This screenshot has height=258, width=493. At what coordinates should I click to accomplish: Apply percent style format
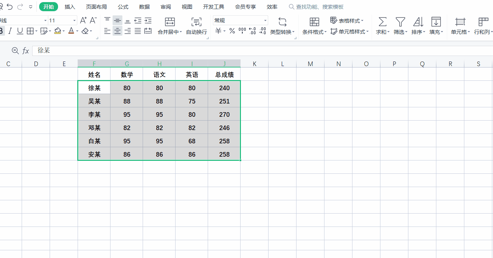[232, 31]
